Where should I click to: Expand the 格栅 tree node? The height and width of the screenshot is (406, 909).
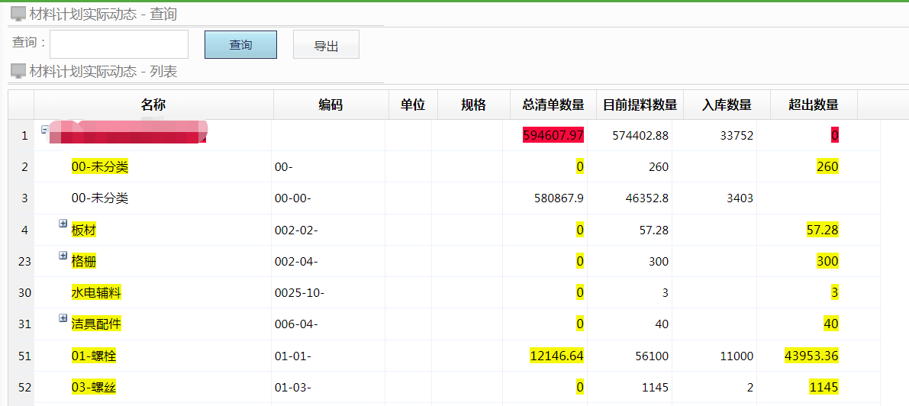coord(63,256)
